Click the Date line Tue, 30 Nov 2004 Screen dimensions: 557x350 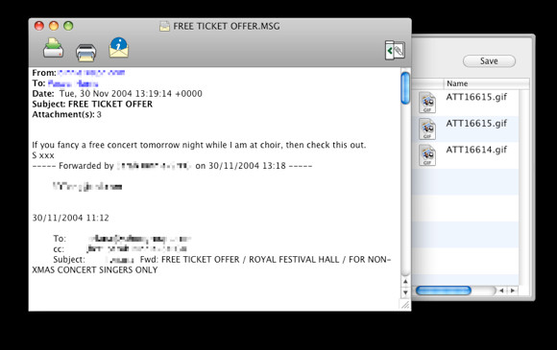[x=117, y=94]
